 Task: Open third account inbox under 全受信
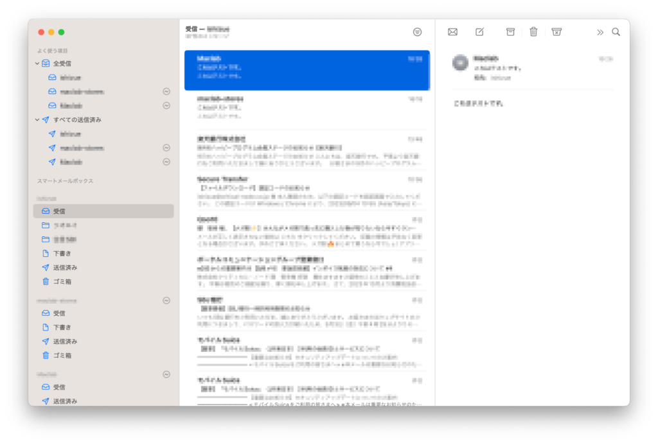[x=103, y=106]
